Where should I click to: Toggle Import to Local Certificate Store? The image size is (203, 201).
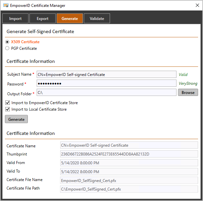(x=8, y=109)
